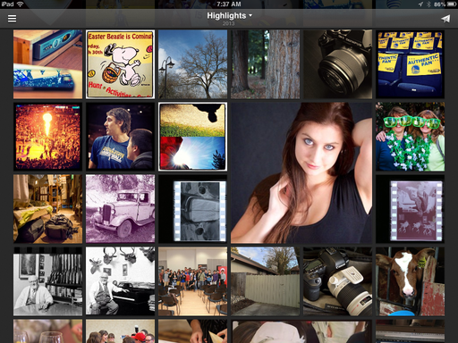The width and height of the screenshot is (458, 343).
Task: Open the large red-haired woman portrait
Action: [301, 172]
